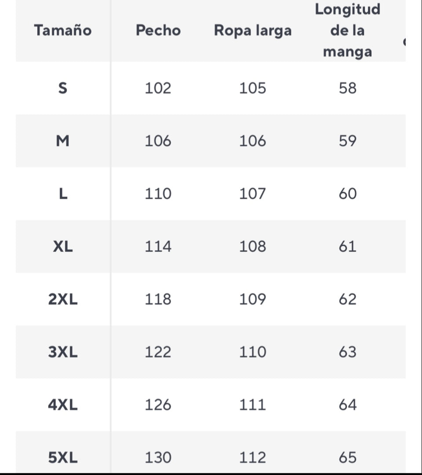
Task: Select the 5XL size row label
Action: click(x=63, y=458)
